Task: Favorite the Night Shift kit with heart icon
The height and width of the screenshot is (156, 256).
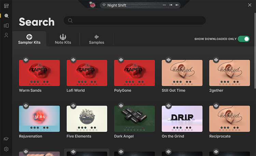Action: [104, 5]
